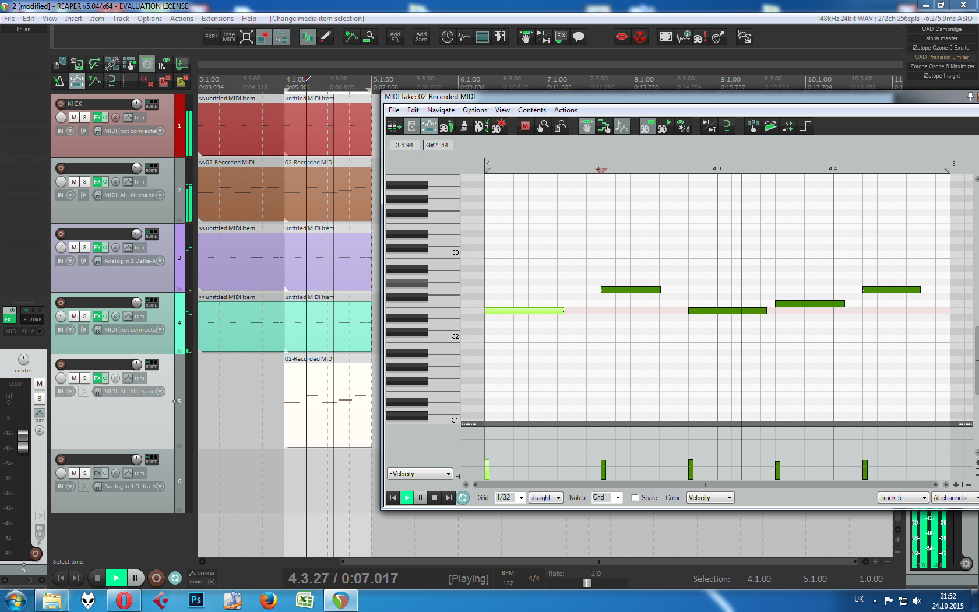Open the Track 5 dropdown in MIDI editor

903,498
